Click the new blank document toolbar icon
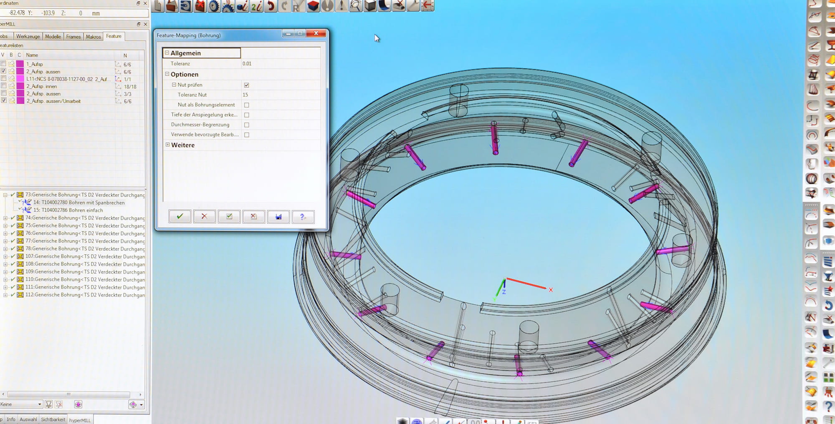The height and width of the screenshot is (424, 835). tap(158, 6)
